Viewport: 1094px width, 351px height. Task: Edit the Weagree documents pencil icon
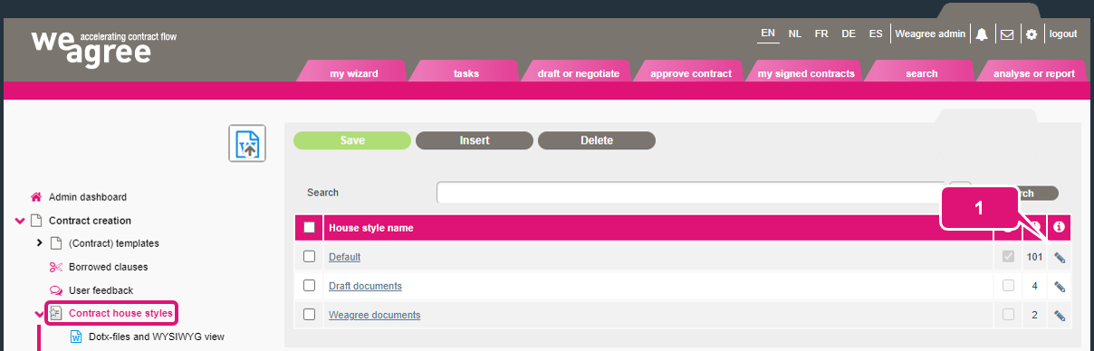coord(1060,316)
